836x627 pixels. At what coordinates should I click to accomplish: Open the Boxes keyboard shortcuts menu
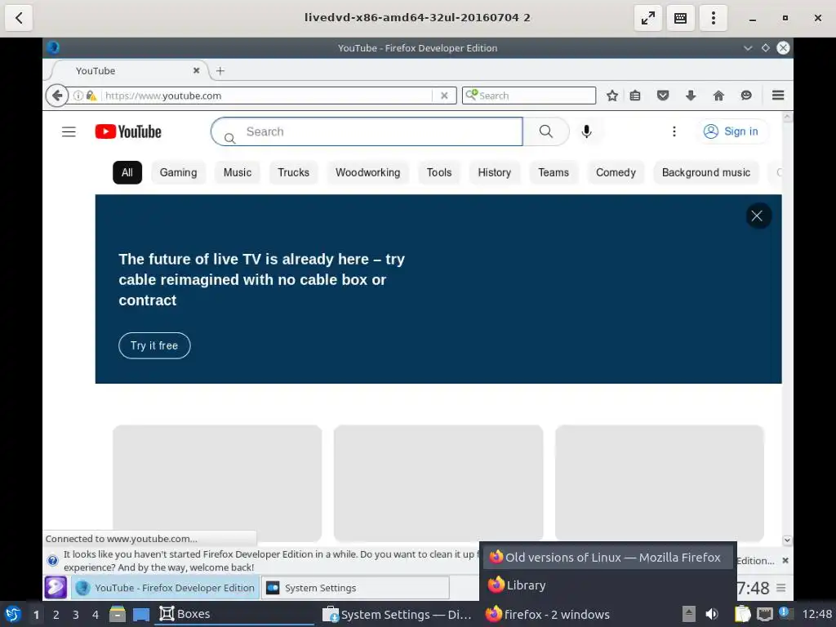coord(680,18)
